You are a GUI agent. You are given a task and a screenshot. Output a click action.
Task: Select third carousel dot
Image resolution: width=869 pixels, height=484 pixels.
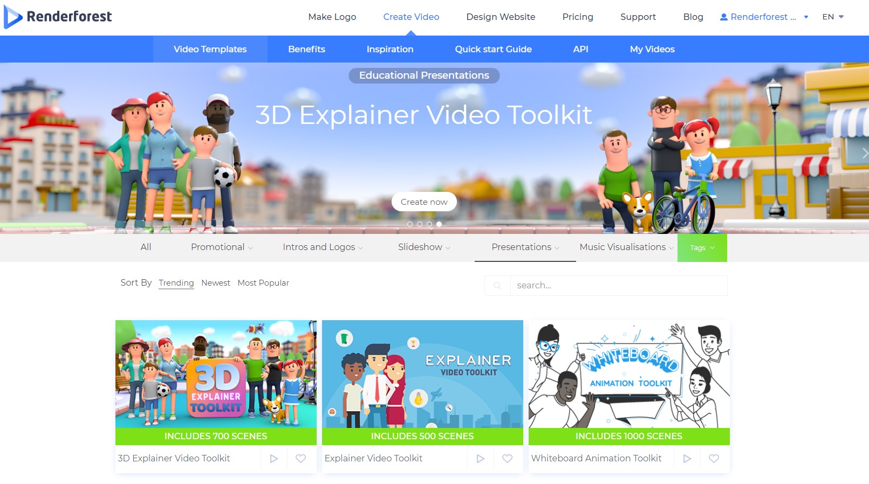[x=429, y=224]
